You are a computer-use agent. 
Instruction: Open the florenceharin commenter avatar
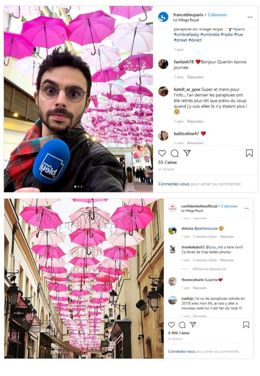[x=172, y=282]
